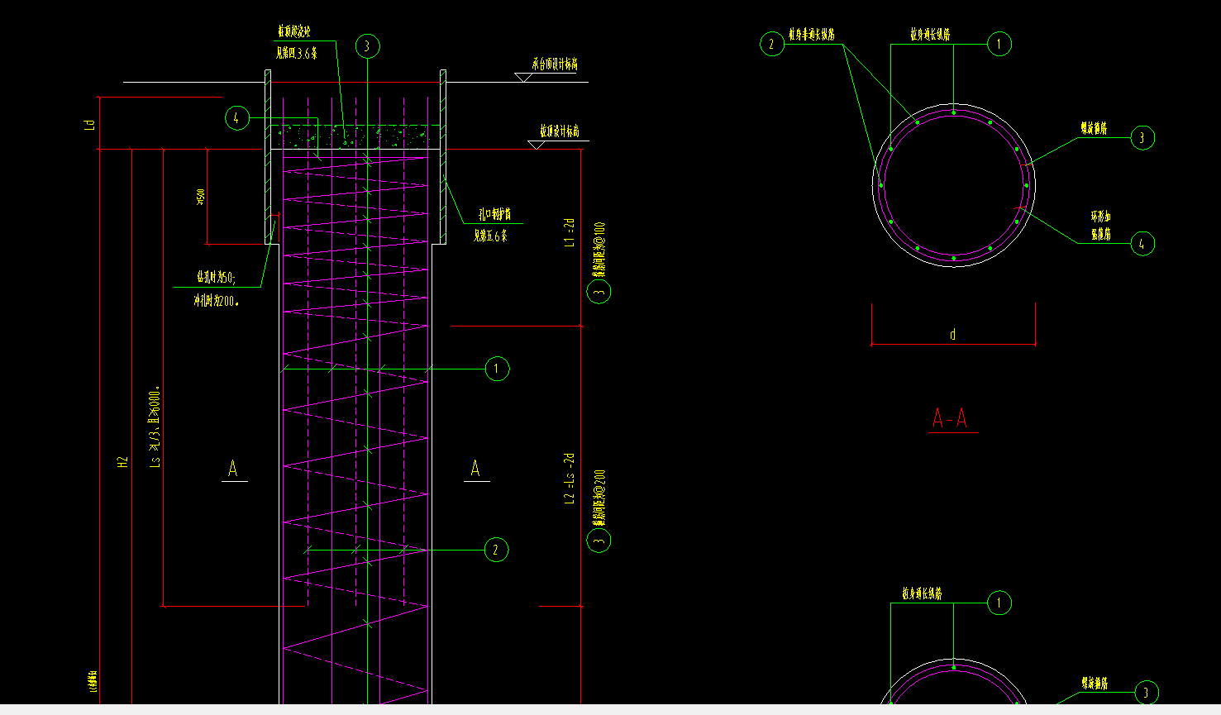Select callout bubble 2 in pile elevation

[x=496, y=550]
